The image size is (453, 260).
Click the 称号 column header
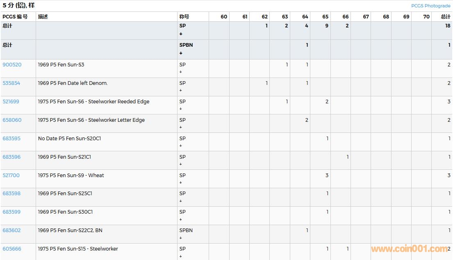click(184, 17)
